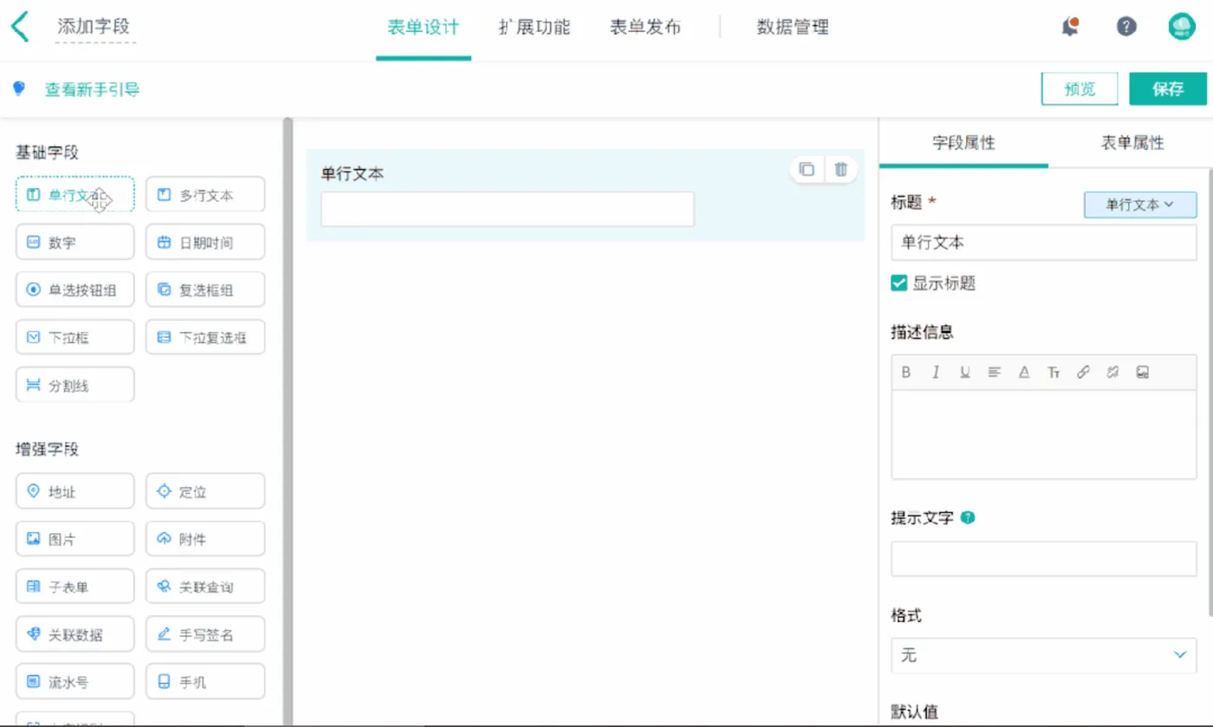
Task: Click the form name 添加字段
Action: click(x=94, y=27)
